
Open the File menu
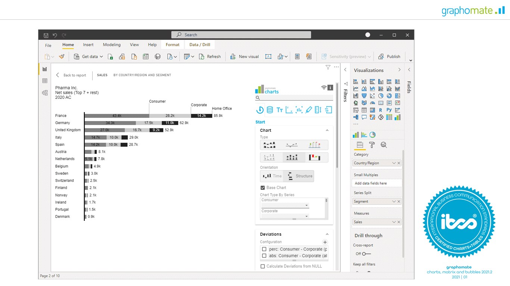(48, 45)
